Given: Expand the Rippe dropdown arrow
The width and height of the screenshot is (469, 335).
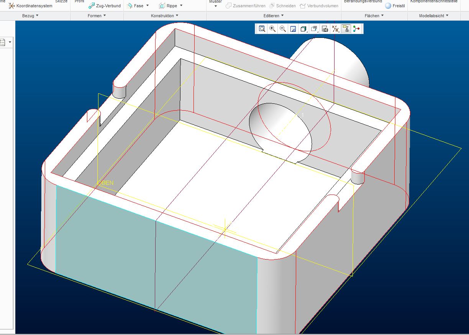Looking at the screenshot, I should (x=181, y=6).
